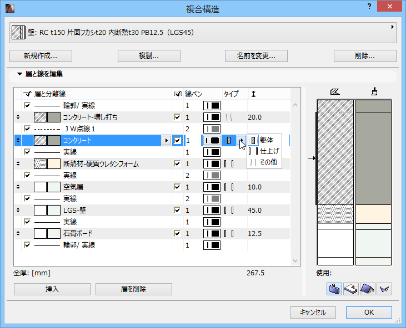Toggle end-line checkbox for 石膏ボード
Screen dimensions: 406x328
pos(177,233)
